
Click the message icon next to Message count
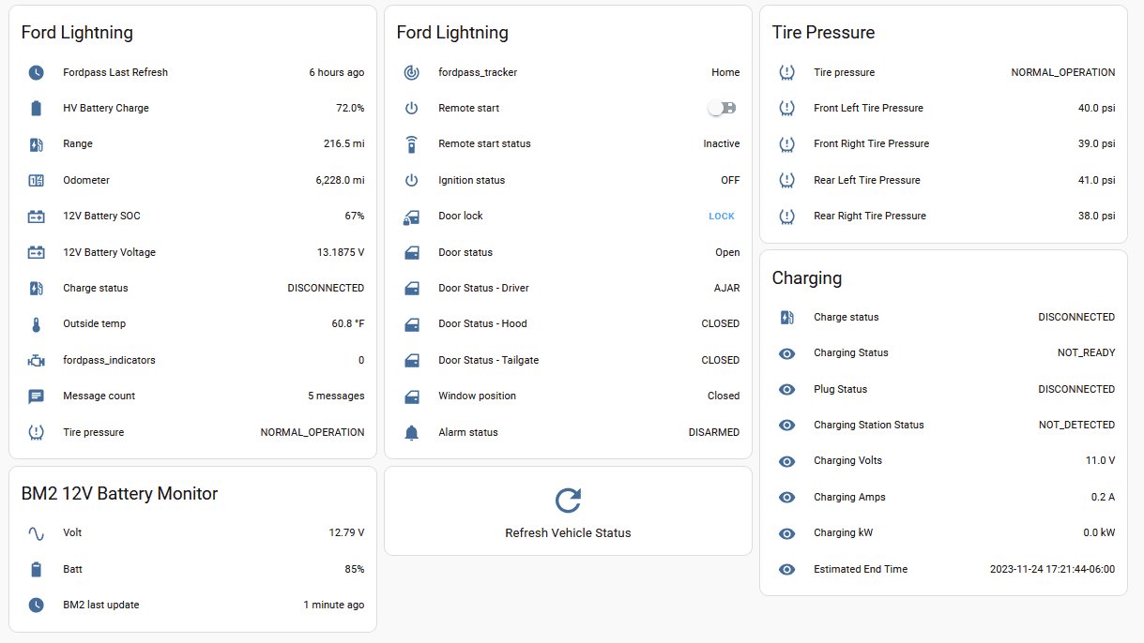(36, 396)
